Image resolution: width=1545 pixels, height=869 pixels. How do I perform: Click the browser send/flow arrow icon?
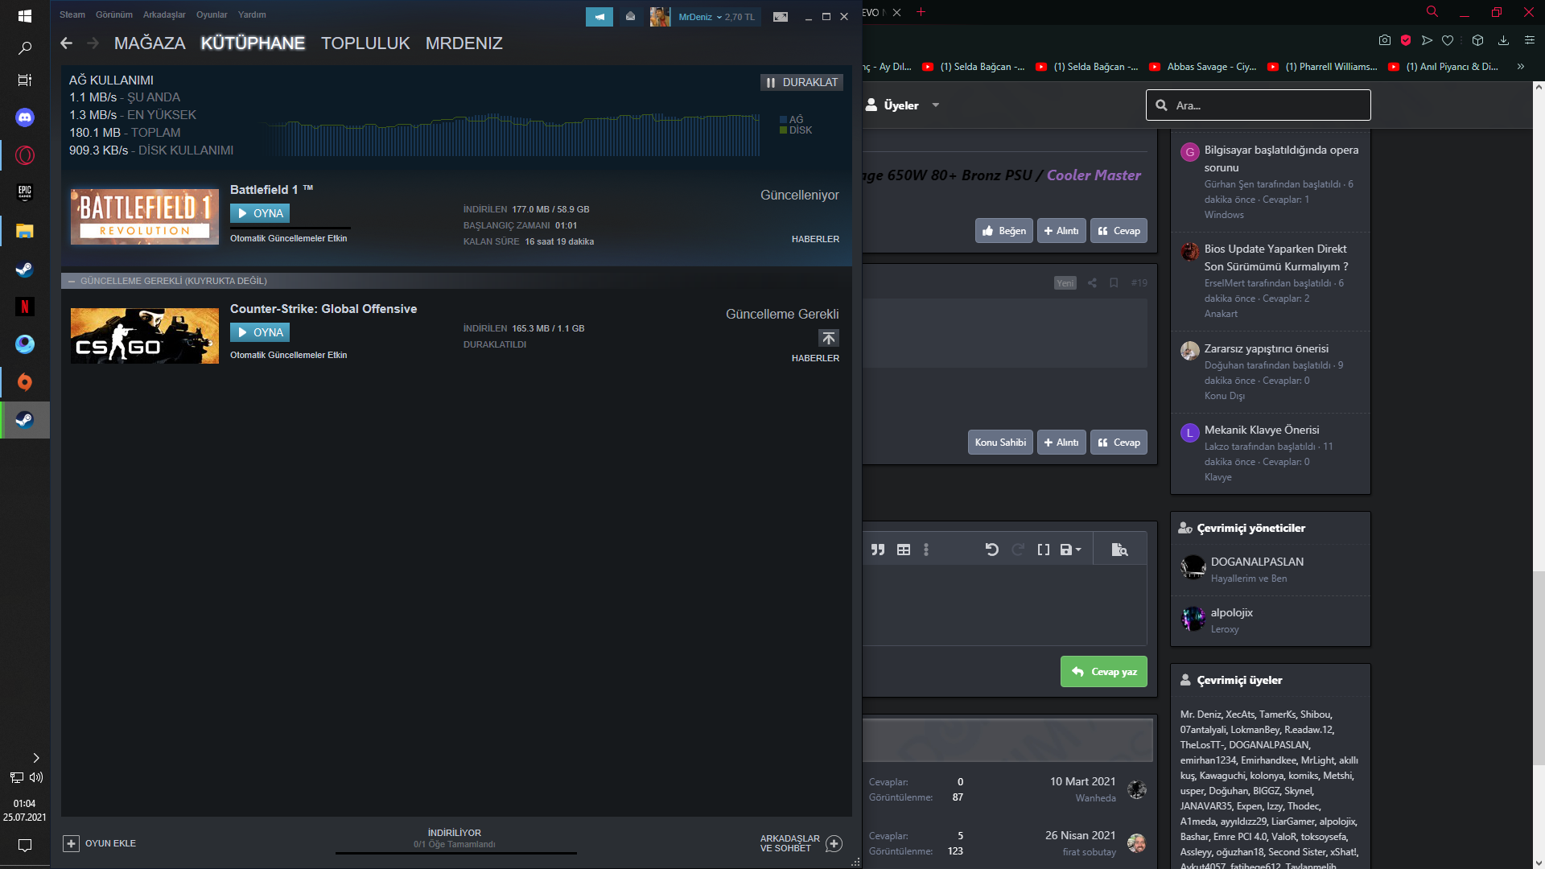(x=1427, y=40)
